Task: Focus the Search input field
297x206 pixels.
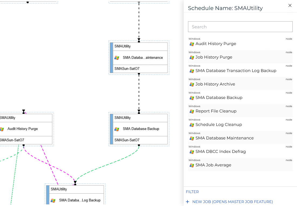Action: pos(240,27)
